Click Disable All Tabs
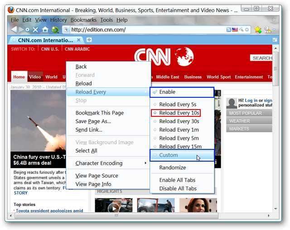The height and width of the screenshot is (230, 290). [182, 188]
